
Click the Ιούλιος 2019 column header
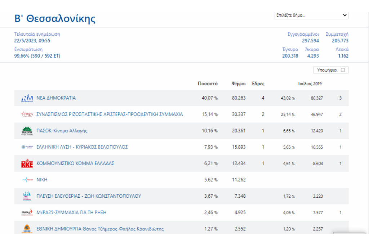(x=310, y=84)
